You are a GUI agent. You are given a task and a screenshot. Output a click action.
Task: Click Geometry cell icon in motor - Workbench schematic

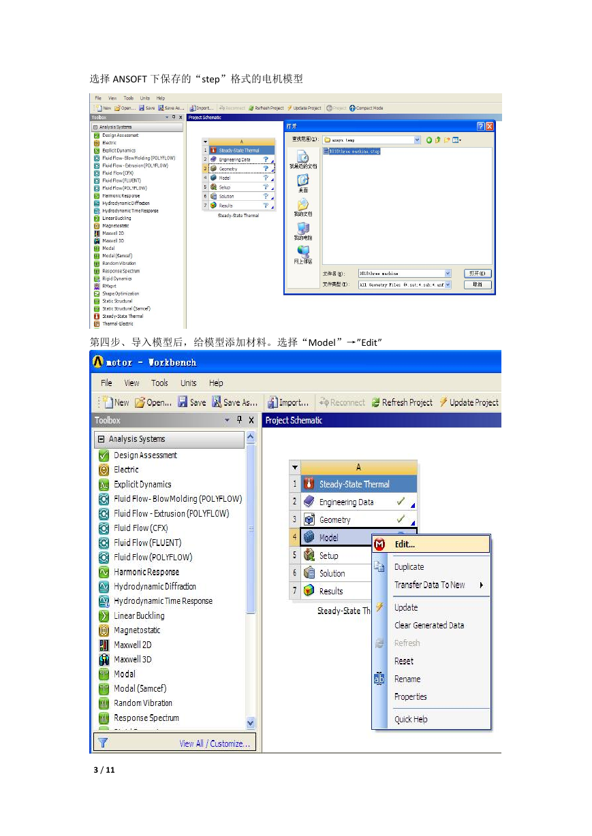click(309, 519)
